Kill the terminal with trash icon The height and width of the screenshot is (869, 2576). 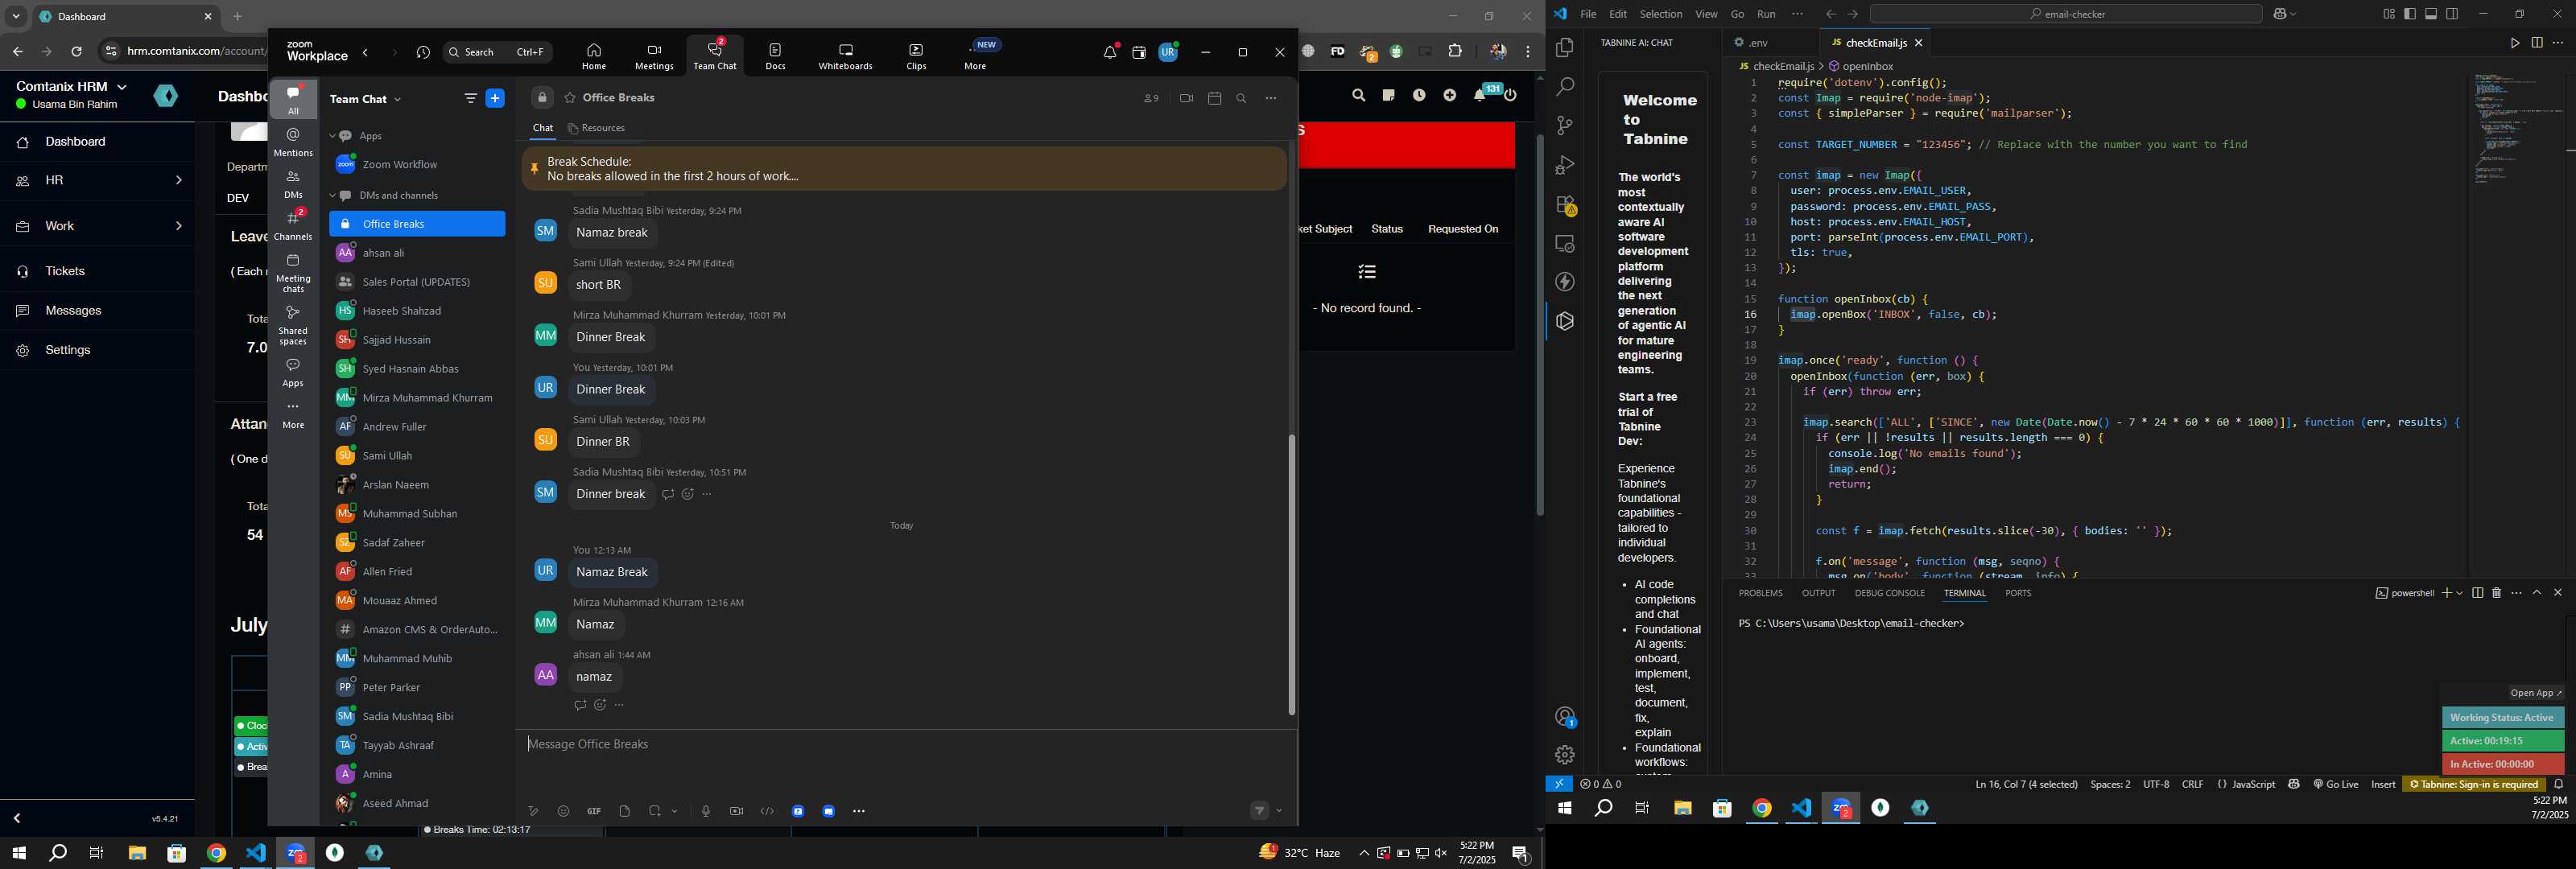2496,593
